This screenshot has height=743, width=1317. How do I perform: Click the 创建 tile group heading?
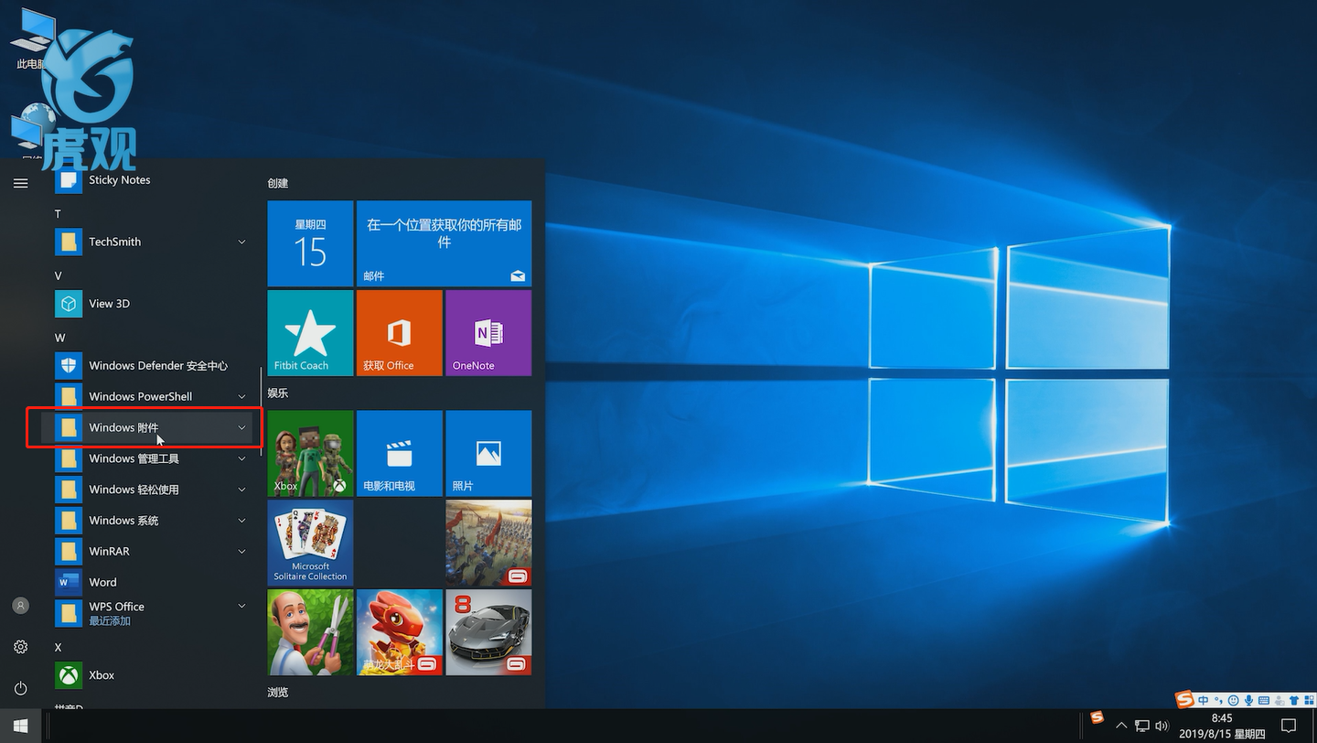278,183
